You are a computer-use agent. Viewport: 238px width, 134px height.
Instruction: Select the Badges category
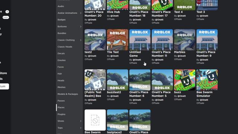click(61, 20)
